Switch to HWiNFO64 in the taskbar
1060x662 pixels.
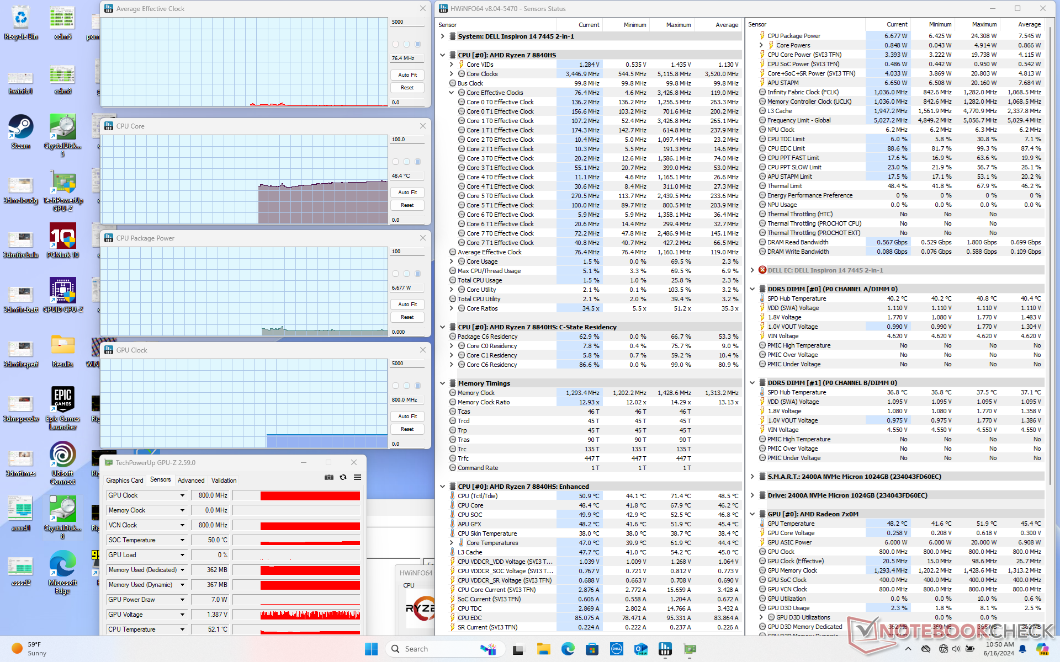665,649
